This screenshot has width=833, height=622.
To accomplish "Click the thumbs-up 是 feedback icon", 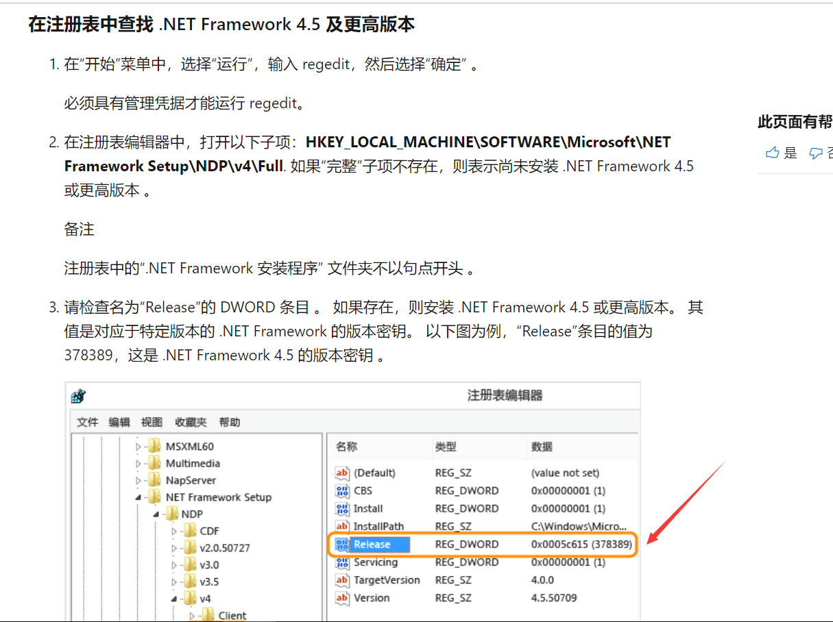I will point(773,153).
